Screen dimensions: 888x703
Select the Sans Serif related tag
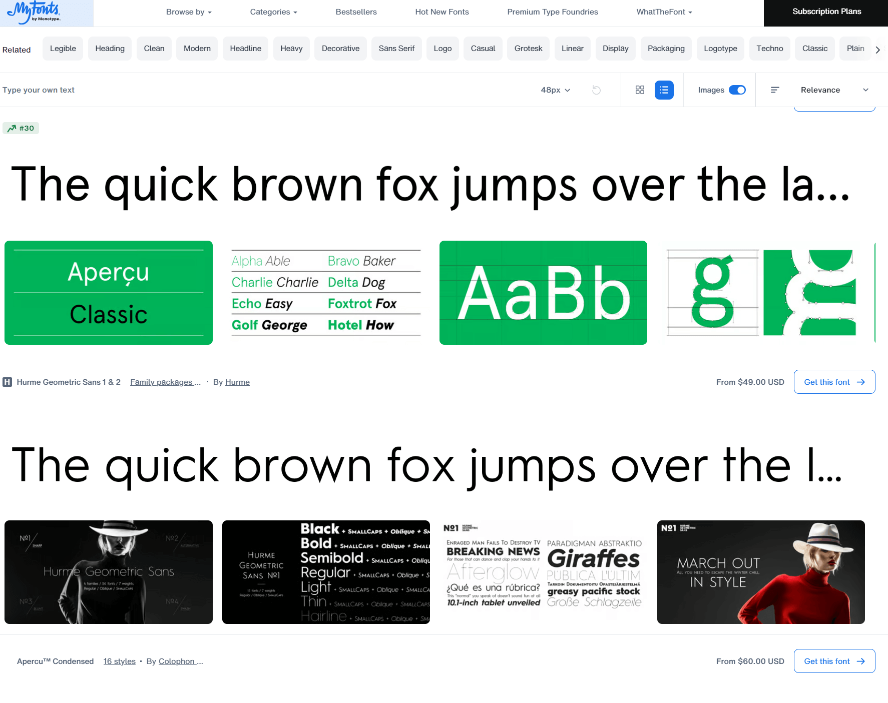tap(396, 49)
